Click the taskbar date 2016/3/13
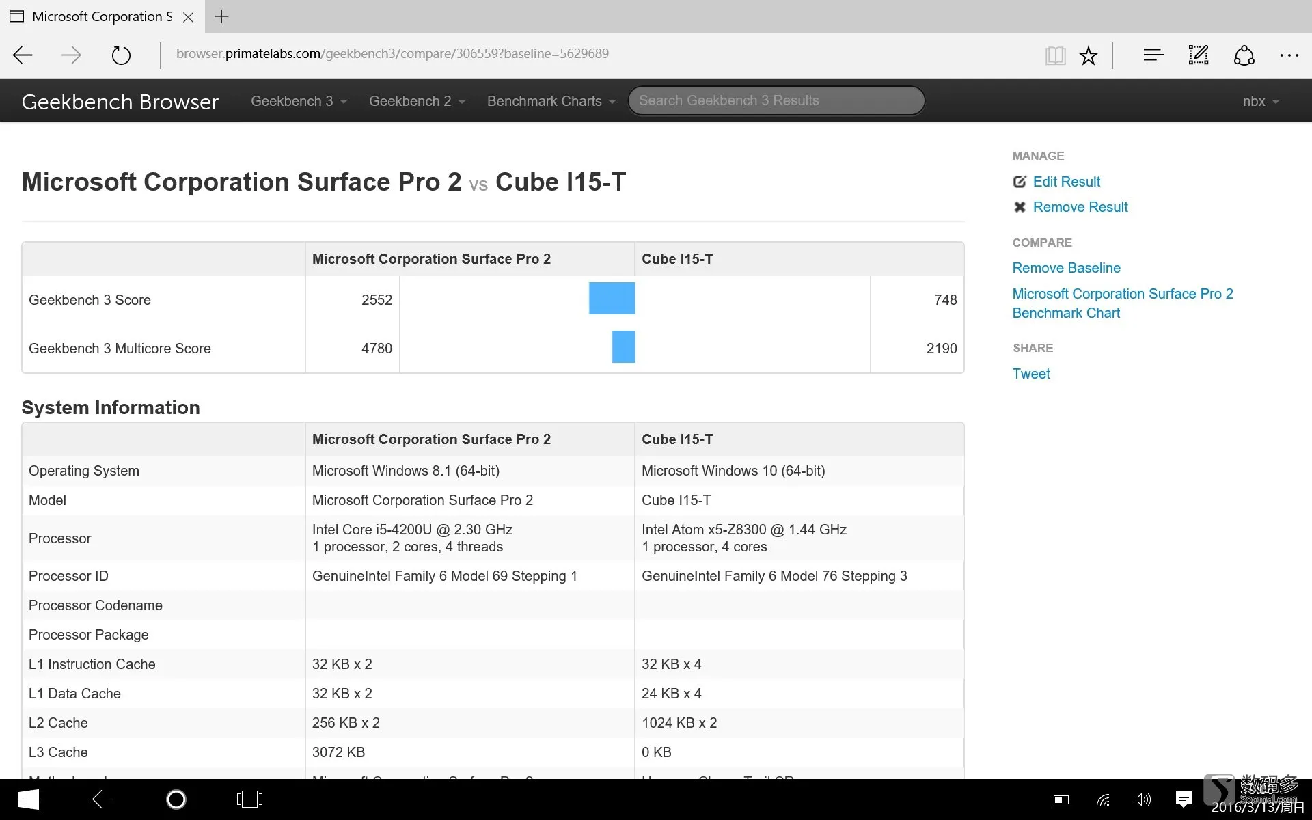The image size is (1312, 820). point(1257,808)
